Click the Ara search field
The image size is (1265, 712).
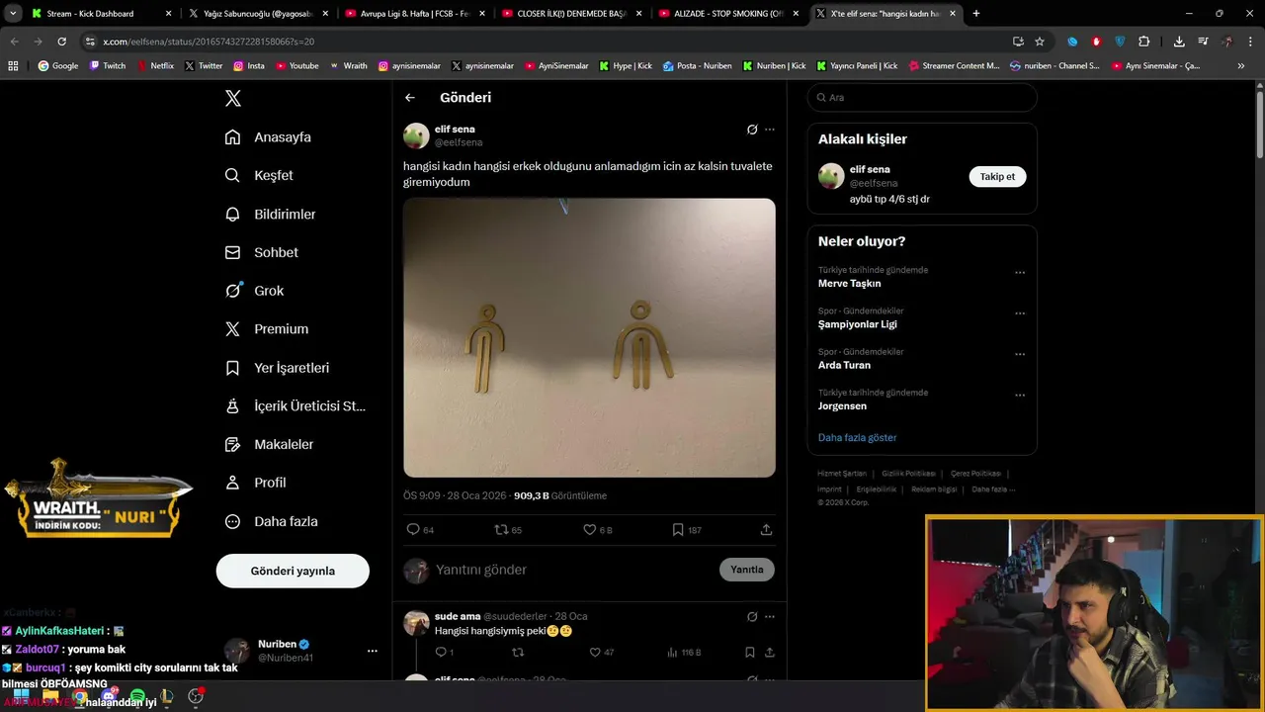(922, 98)
